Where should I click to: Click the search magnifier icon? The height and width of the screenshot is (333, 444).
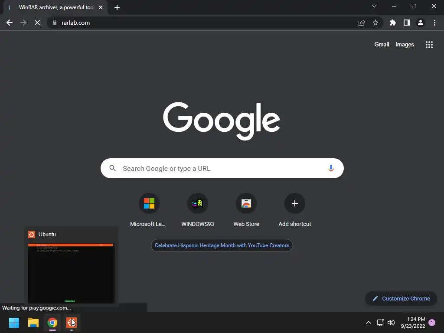point(112,169)
